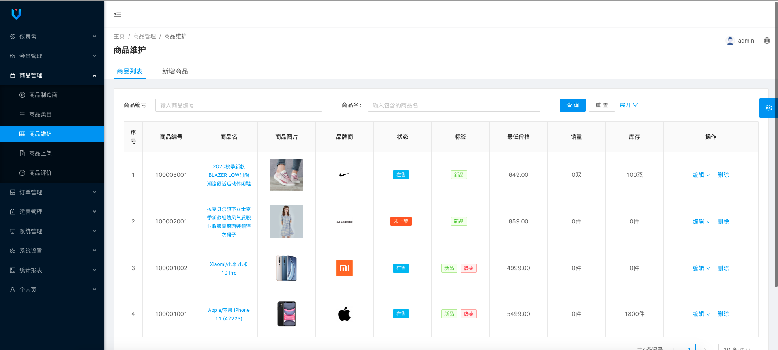Image resolution: width=778 pixels, height=350 pixels.
Task: Expand the 运营管理 sidebar menu
Action: [x=52, y=212]
